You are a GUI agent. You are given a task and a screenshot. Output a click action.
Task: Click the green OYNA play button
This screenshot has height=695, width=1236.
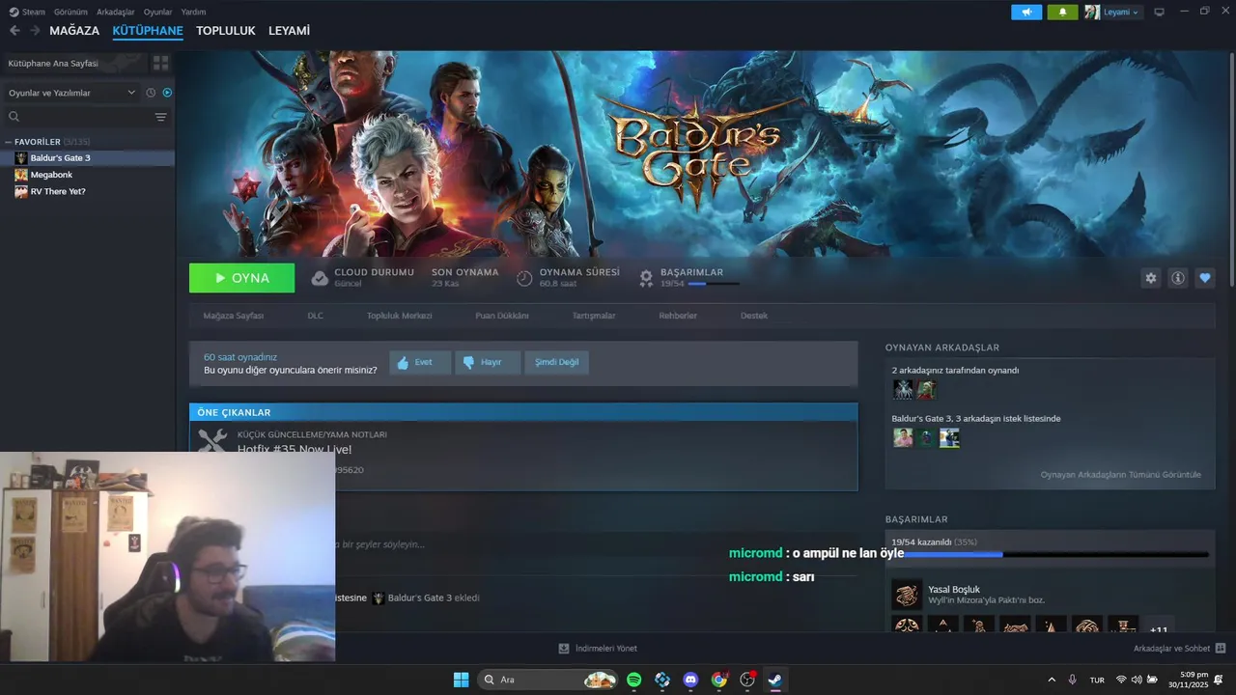pyautogui.click(x=241, y=278)
